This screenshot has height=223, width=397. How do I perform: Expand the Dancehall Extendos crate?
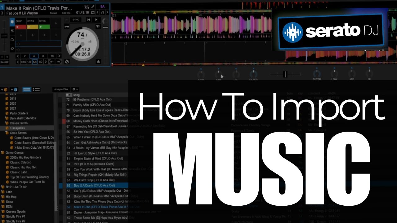(x=6, y=117)
